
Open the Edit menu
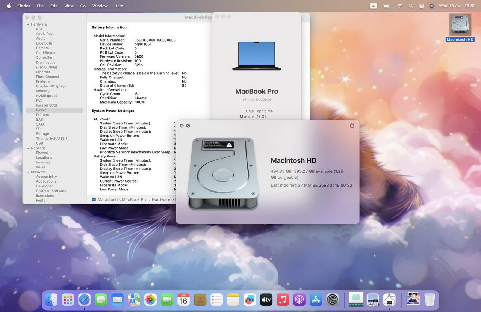[x=54, y=6]
